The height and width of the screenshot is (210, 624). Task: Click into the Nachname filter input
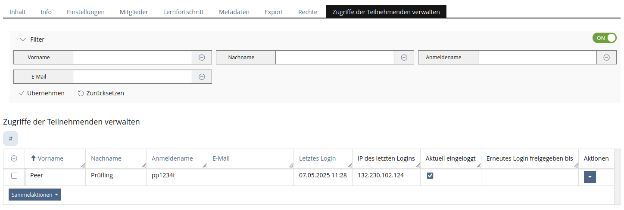tap(334, 58)
